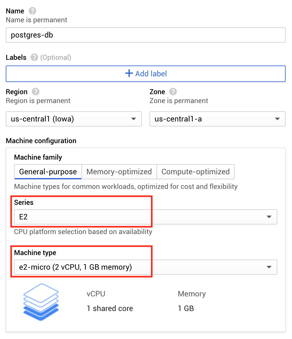This screenshot has height=339, width=292.
Task: Click the Add label button
Action: point(146,74)
